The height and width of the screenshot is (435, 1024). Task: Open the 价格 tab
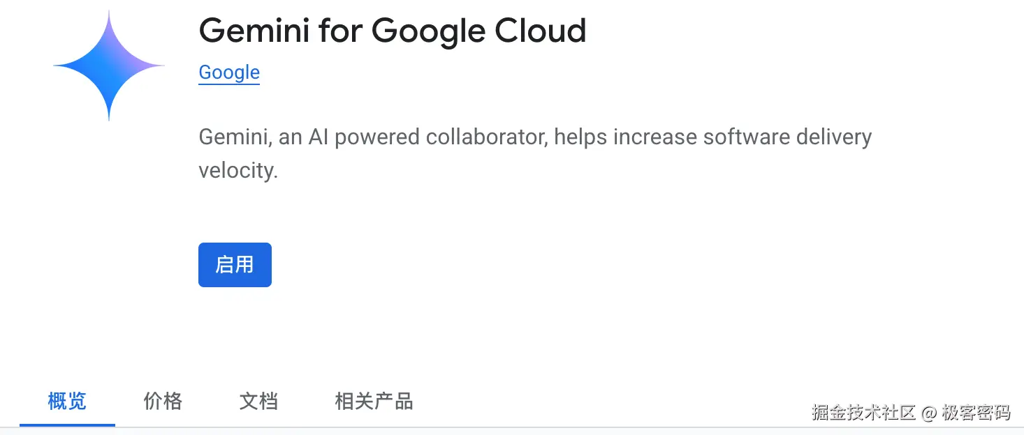[163, 402]
